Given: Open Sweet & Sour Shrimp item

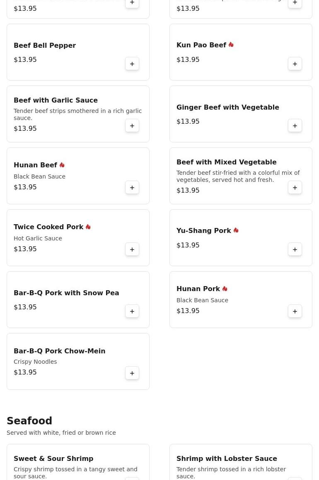Looking at the screenshot, I should coord(53,458).
